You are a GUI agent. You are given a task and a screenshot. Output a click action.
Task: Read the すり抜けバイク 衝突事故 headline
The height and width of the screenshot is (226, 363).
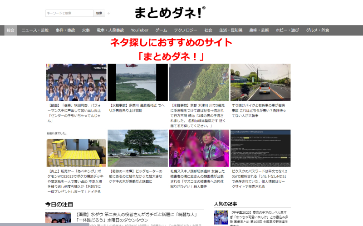[259, 110]
